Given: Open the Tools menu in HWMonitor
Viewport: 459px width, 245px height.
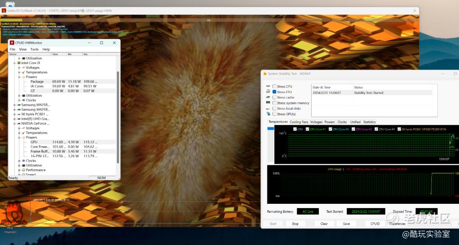Looking at the screenshot, I should click(x=34, y=49).
